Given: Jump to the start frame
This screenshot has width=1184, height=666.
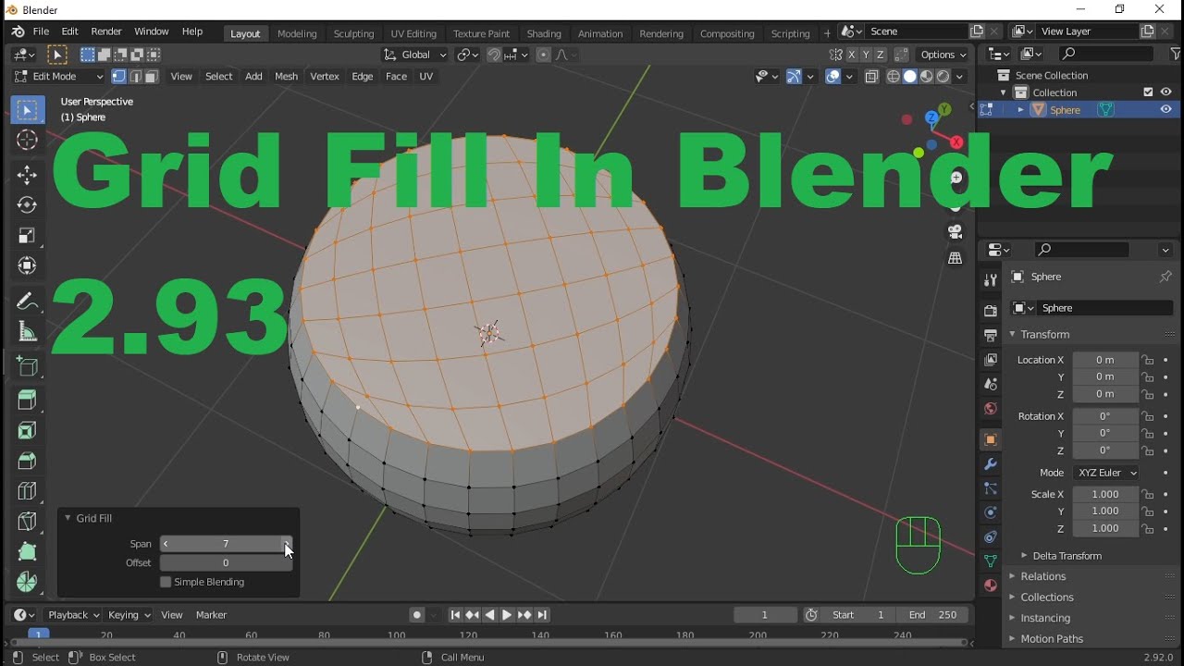Looking at the screenshot, I should pyautogui.click(x=455, y=615).
